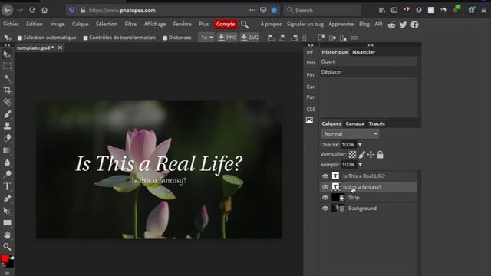The image size is (491, 276).
Task: Export as SVG button
Action: (249, 38)
